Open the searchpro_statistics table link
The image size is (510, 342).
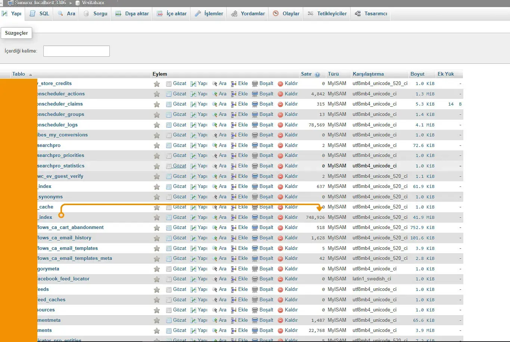(x=61, y=166)
